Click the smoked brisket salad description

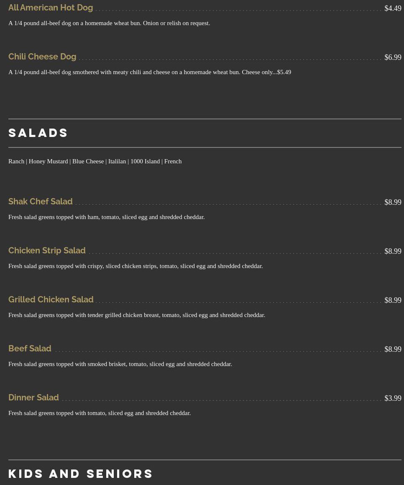120,364
